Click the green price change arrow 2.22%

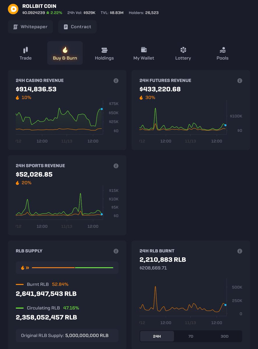(x=48, y=13)
